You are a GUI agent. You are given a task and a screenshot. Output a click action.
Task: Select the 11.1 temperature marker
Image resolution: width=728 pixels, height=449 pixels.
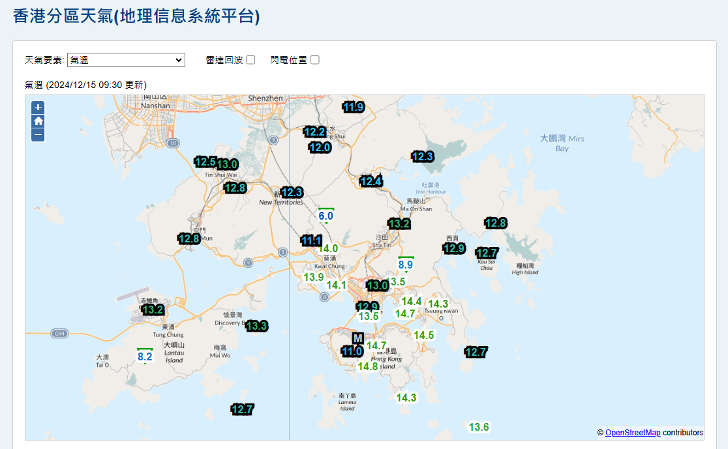311,240
